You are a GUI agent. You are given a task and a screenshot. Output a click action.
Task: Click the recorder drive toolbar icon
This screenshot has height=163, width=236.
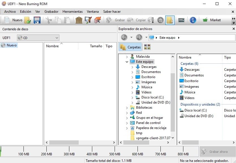181,20
